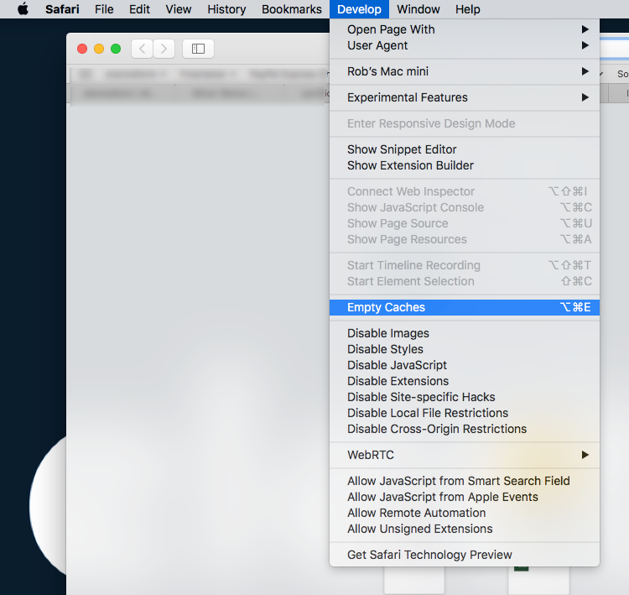Toggle Allow Remote Automation

(465, 513)
